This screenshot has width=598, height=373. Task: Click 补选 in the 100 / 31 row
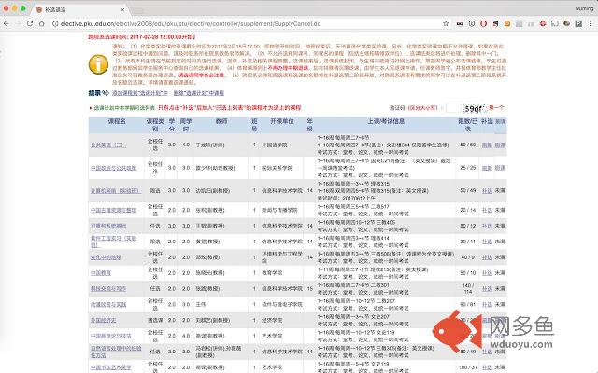pos(487,367)
